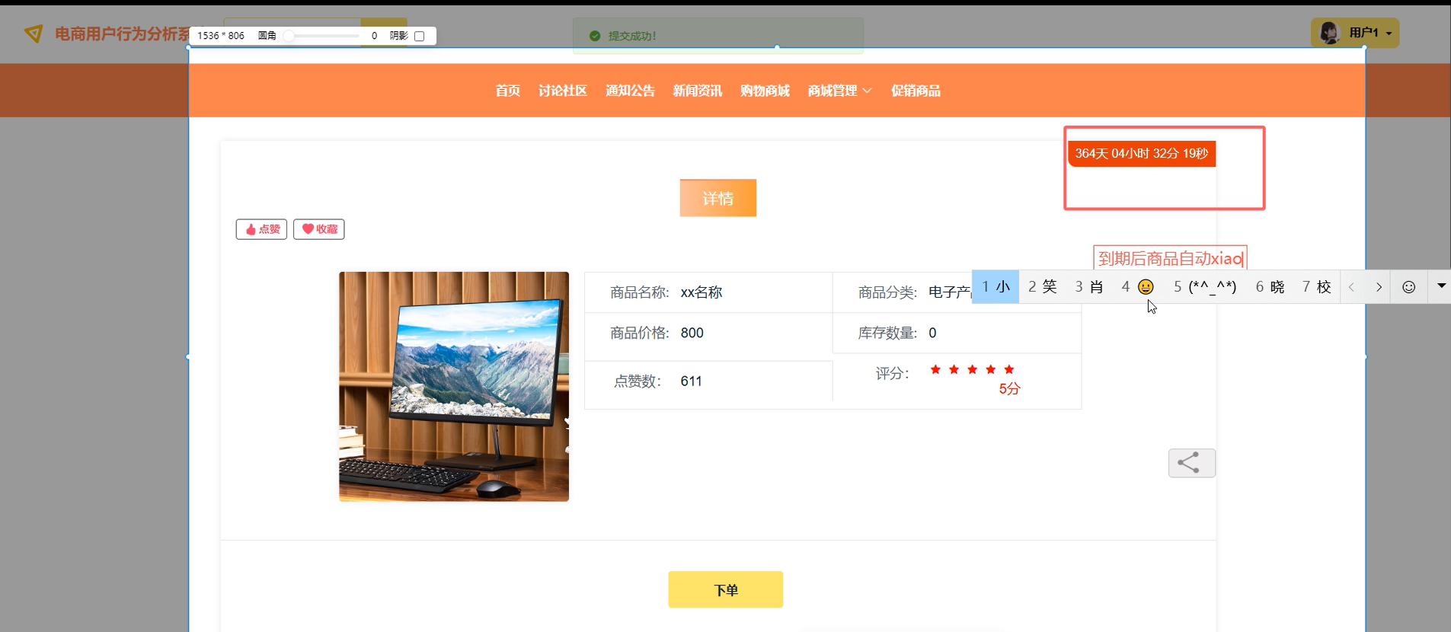
Task: Choose IME candidate 1 小
Action: pyautogui.click(x=996, y=287)
